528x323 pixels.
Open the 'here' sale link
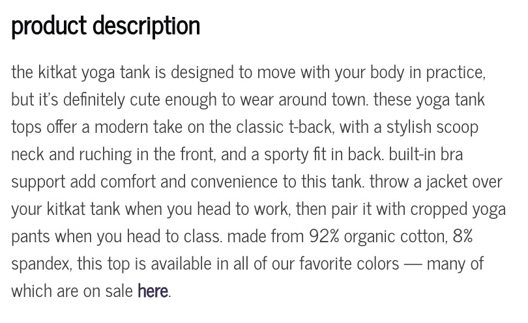[153, 290]
